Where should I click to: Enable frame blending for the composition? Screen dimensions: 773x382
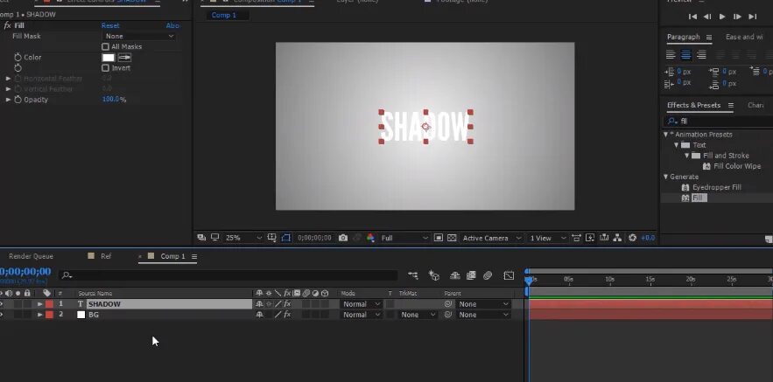click(471, 275)
